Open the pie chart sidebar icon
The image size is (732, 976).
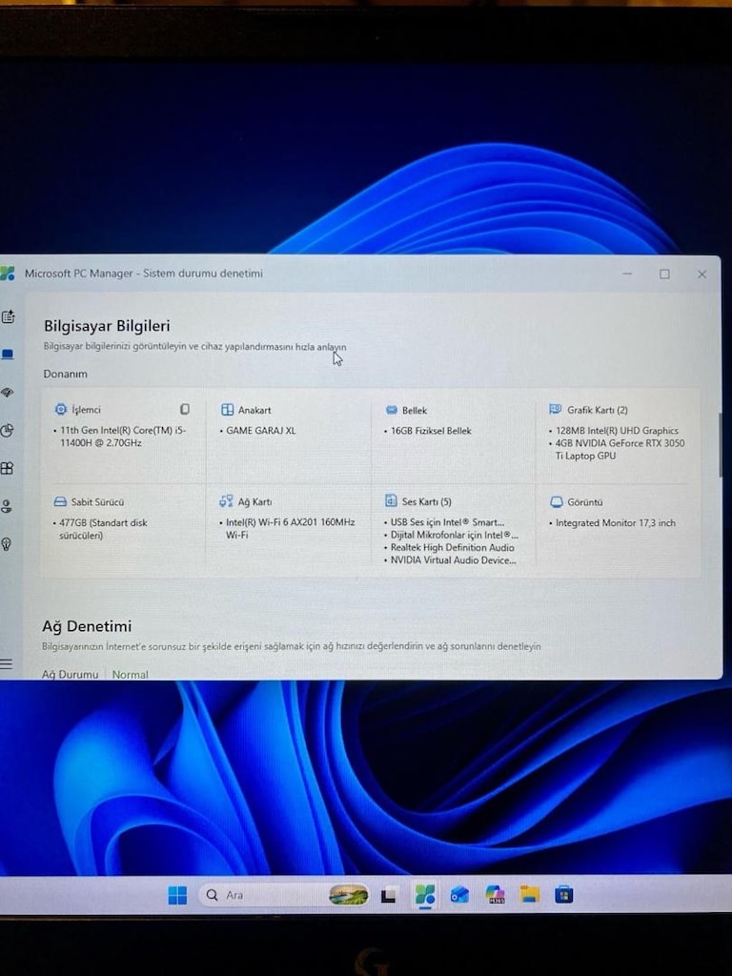click(7, 430)
